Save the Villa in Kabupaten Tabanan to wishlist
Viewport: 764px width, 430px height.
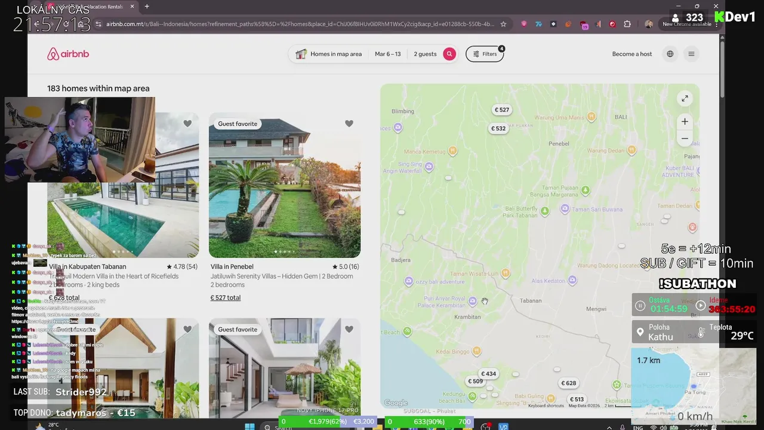(187, 124)
